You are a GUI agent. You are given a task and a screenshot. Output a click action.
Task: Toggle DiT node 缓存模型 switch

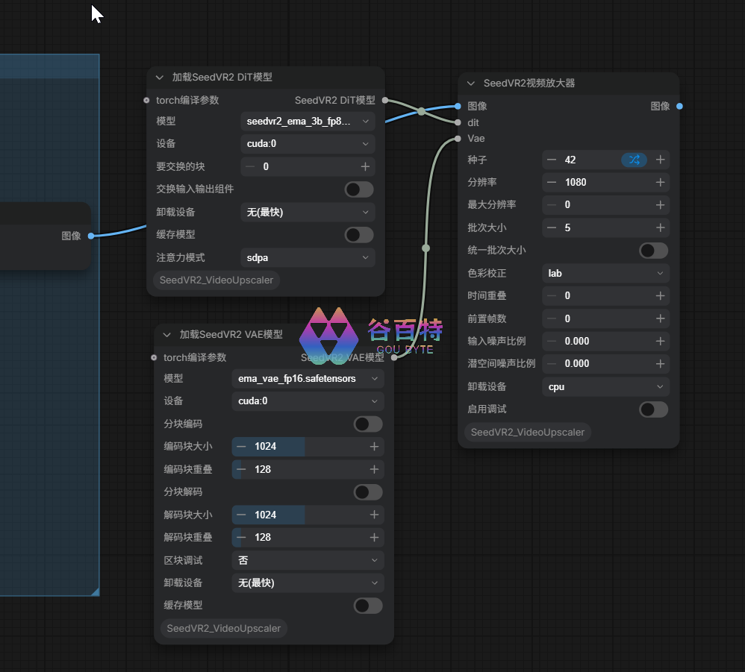pos(359,235)
